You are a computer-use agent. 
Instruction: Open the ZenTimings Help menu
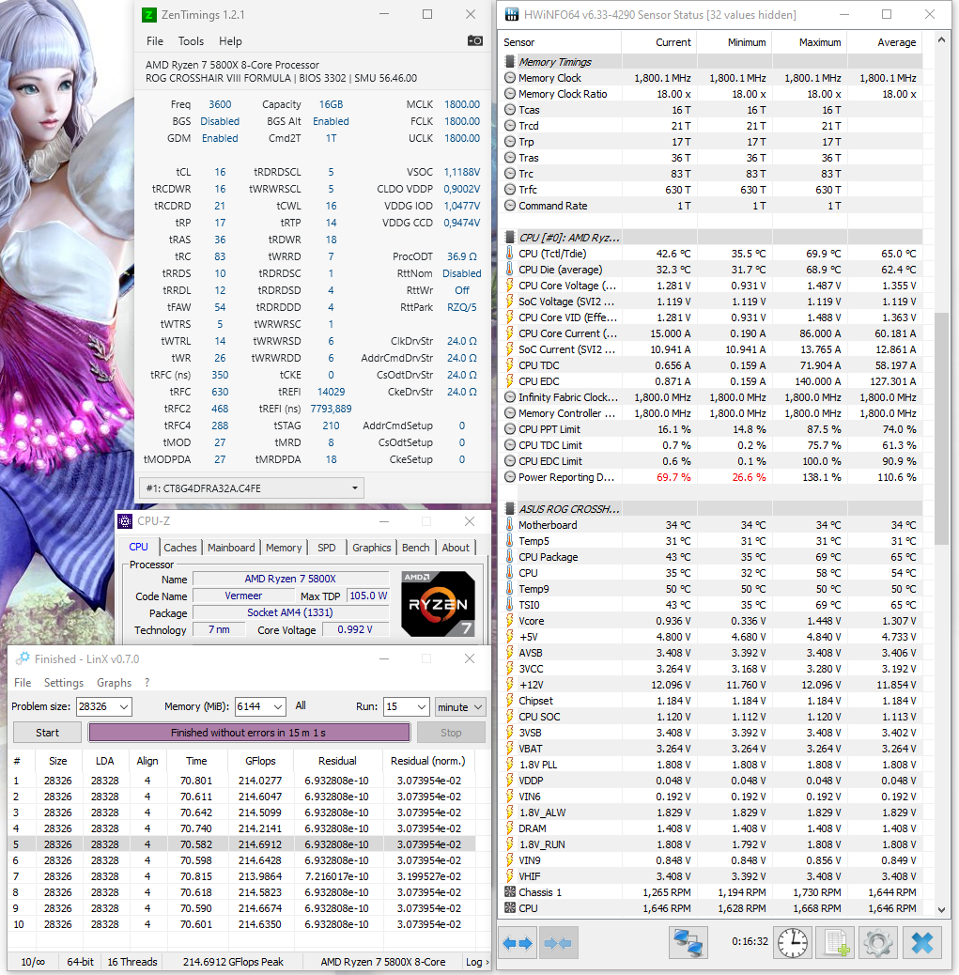click(x=230, y=41)
